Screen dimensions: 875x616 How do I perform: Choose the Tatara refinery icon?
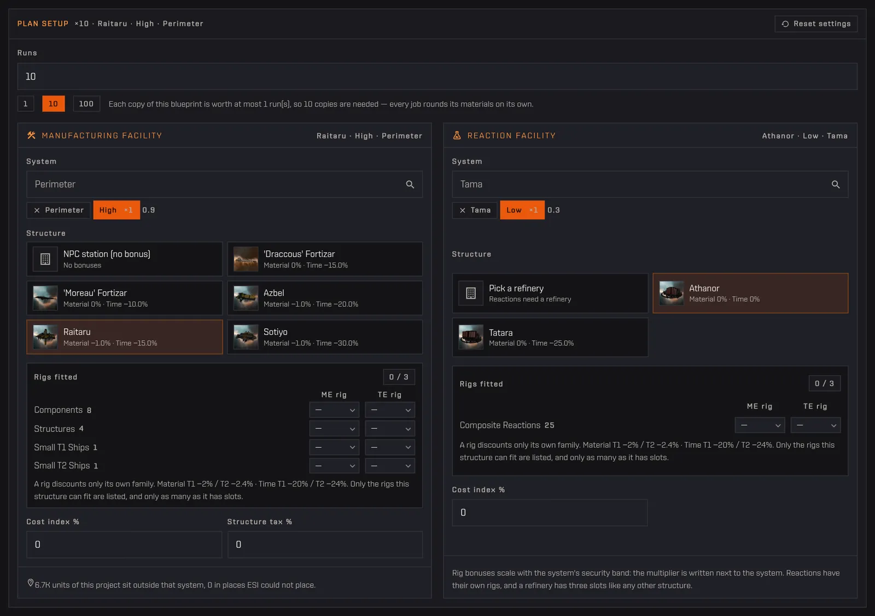click(471, 337)
